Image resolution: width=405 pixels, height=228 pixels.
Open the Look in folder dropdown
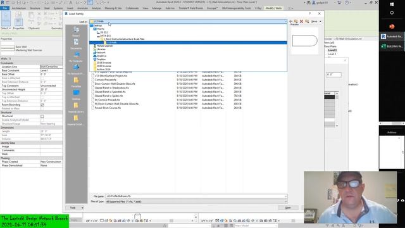click(285, 22)
